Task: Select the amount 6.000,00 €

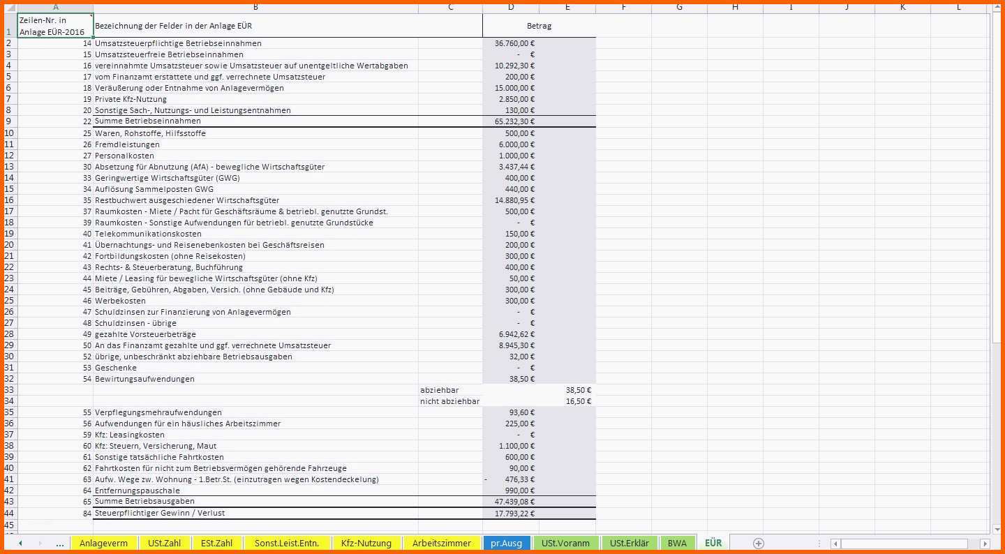Action: 511,144
